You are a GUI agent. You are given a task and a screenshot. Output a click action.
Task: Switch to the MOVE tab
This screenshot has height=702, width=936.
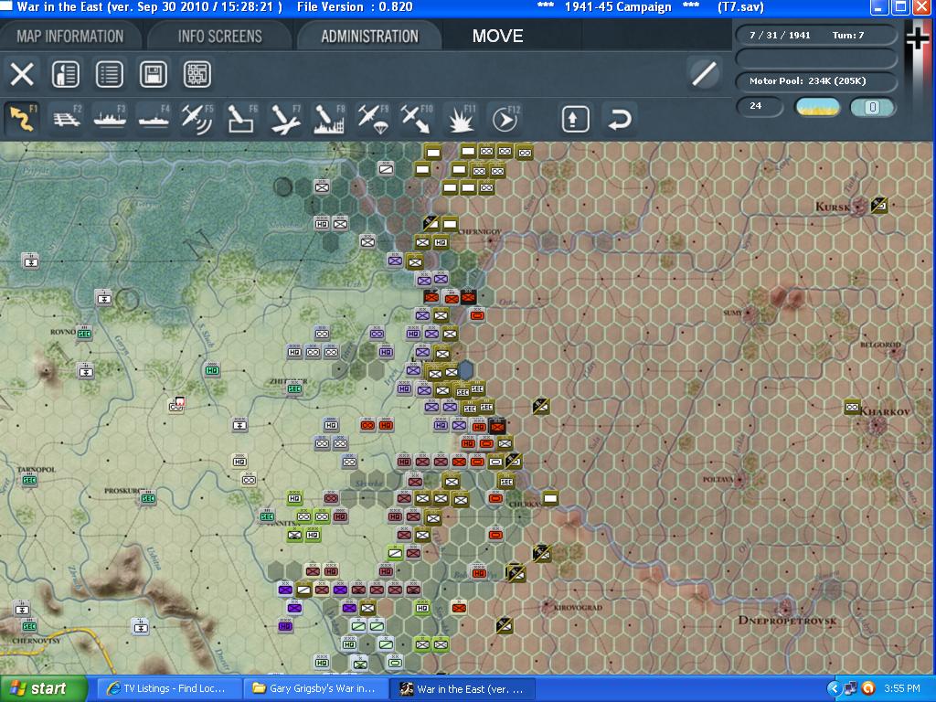498,36
